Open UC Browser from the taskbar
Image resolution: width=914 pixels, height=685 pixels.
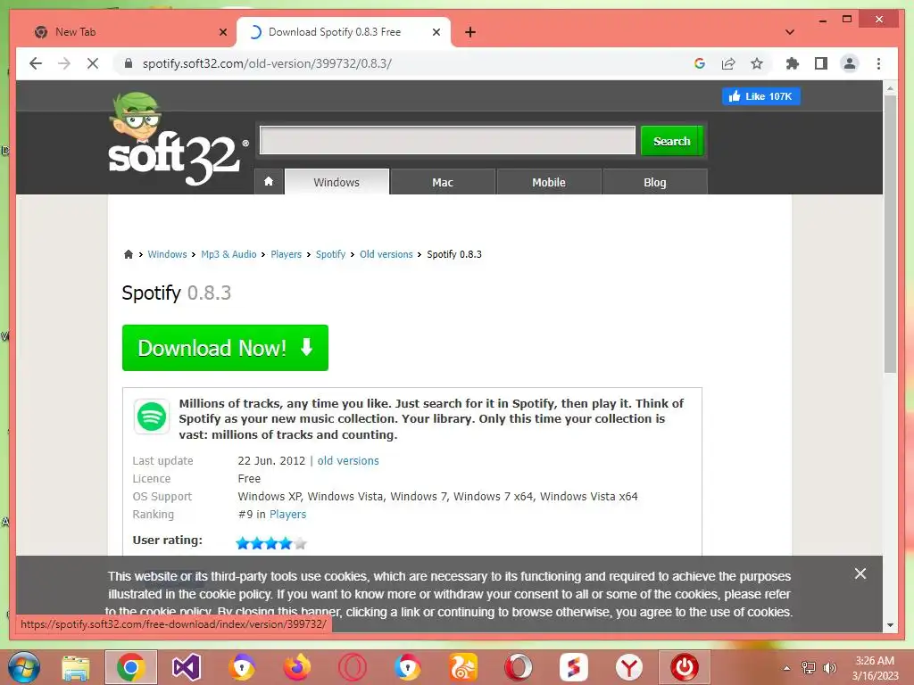point(463,667)
